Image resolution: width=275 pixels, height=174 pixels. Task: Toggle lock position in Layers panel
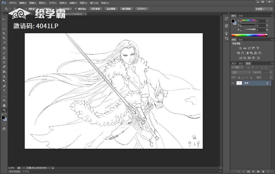click(x=247, y=77)
